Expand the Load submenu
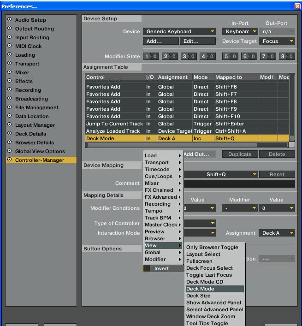The height and width of the screenshot is (326, 302). (163, 155)
